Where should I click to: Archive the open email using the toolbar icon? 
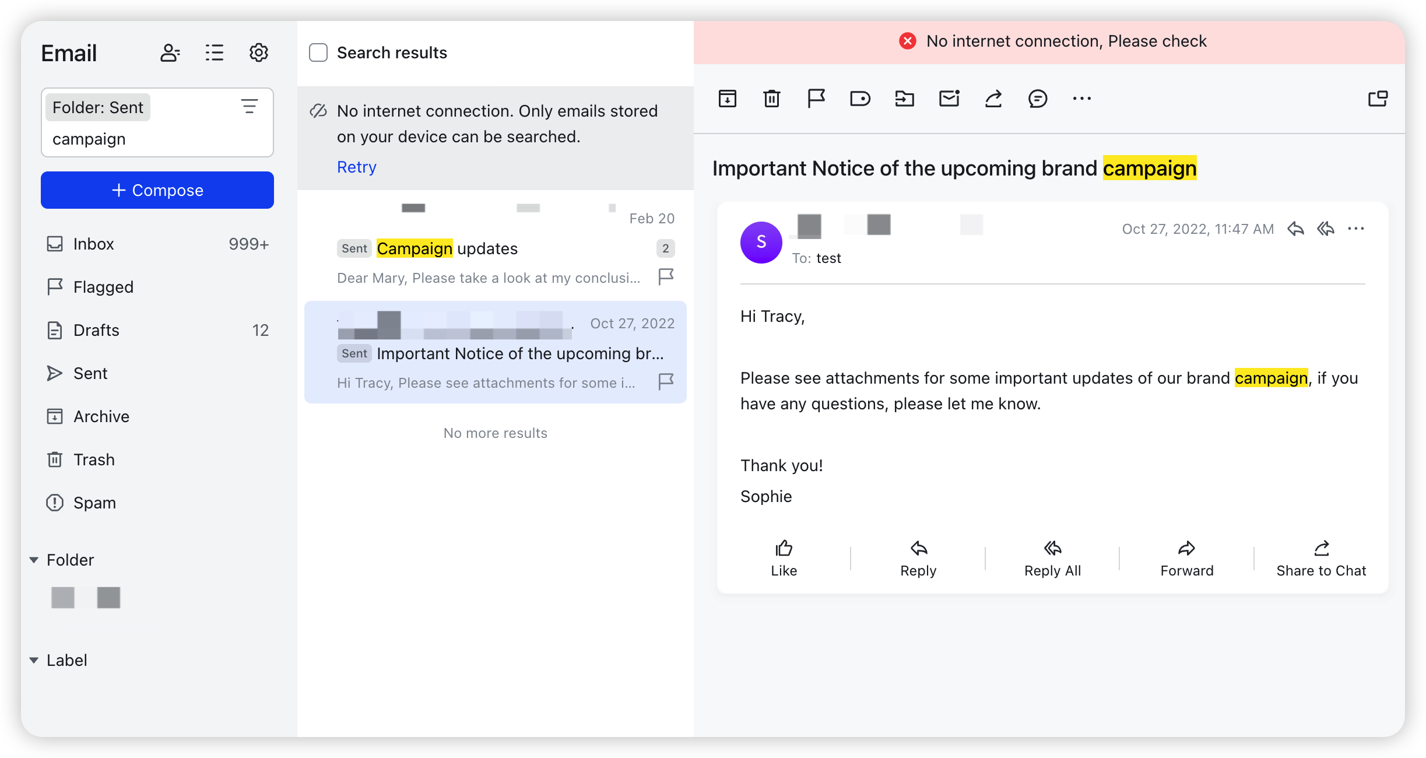coord(728,99)
